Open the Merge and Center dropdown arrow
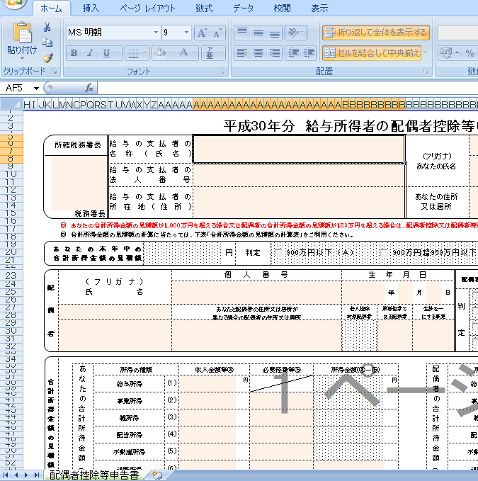 point(426,53)
